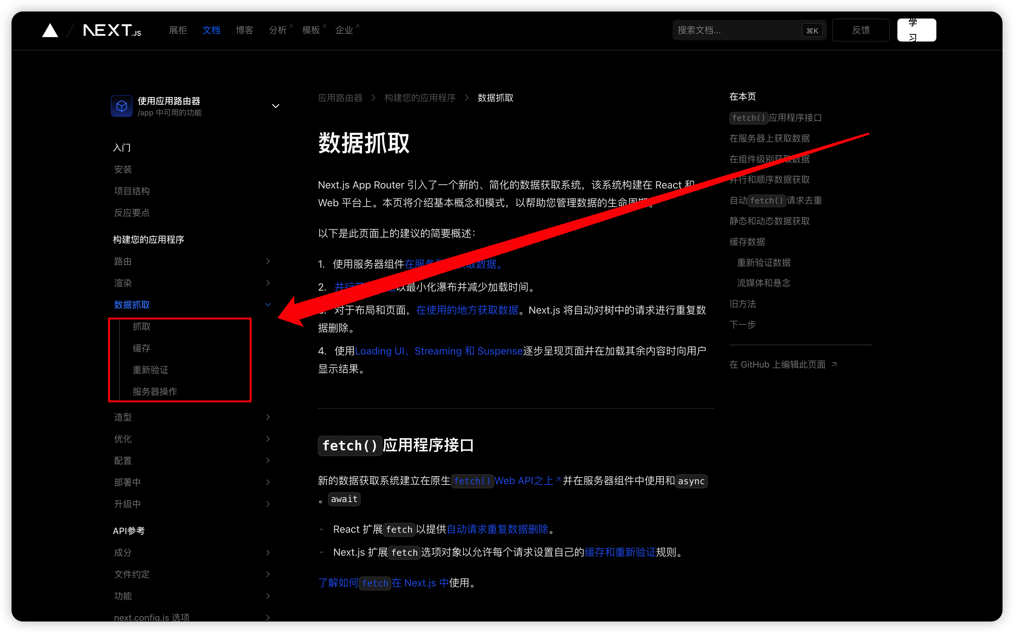Expand the 渲染 sidebar section
Screen dimensions: 1014x633
click(268, 283)
